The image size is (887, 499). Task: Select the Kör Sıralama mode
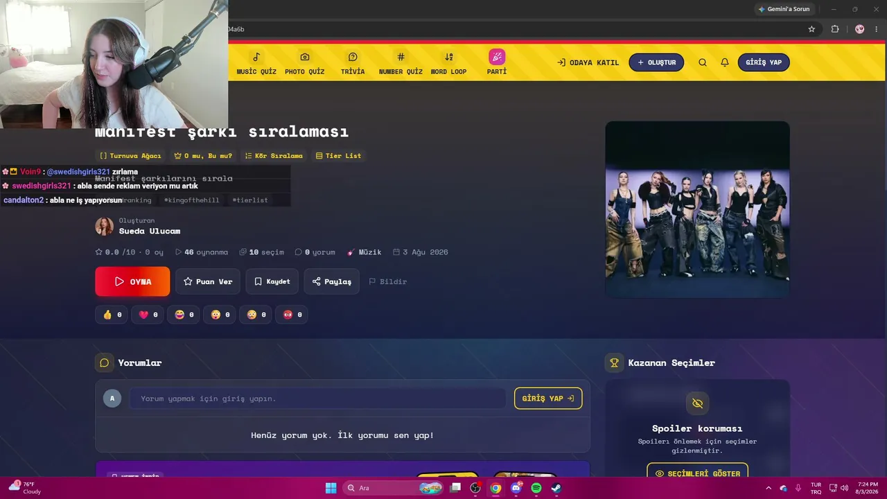[x=274, y=156]
